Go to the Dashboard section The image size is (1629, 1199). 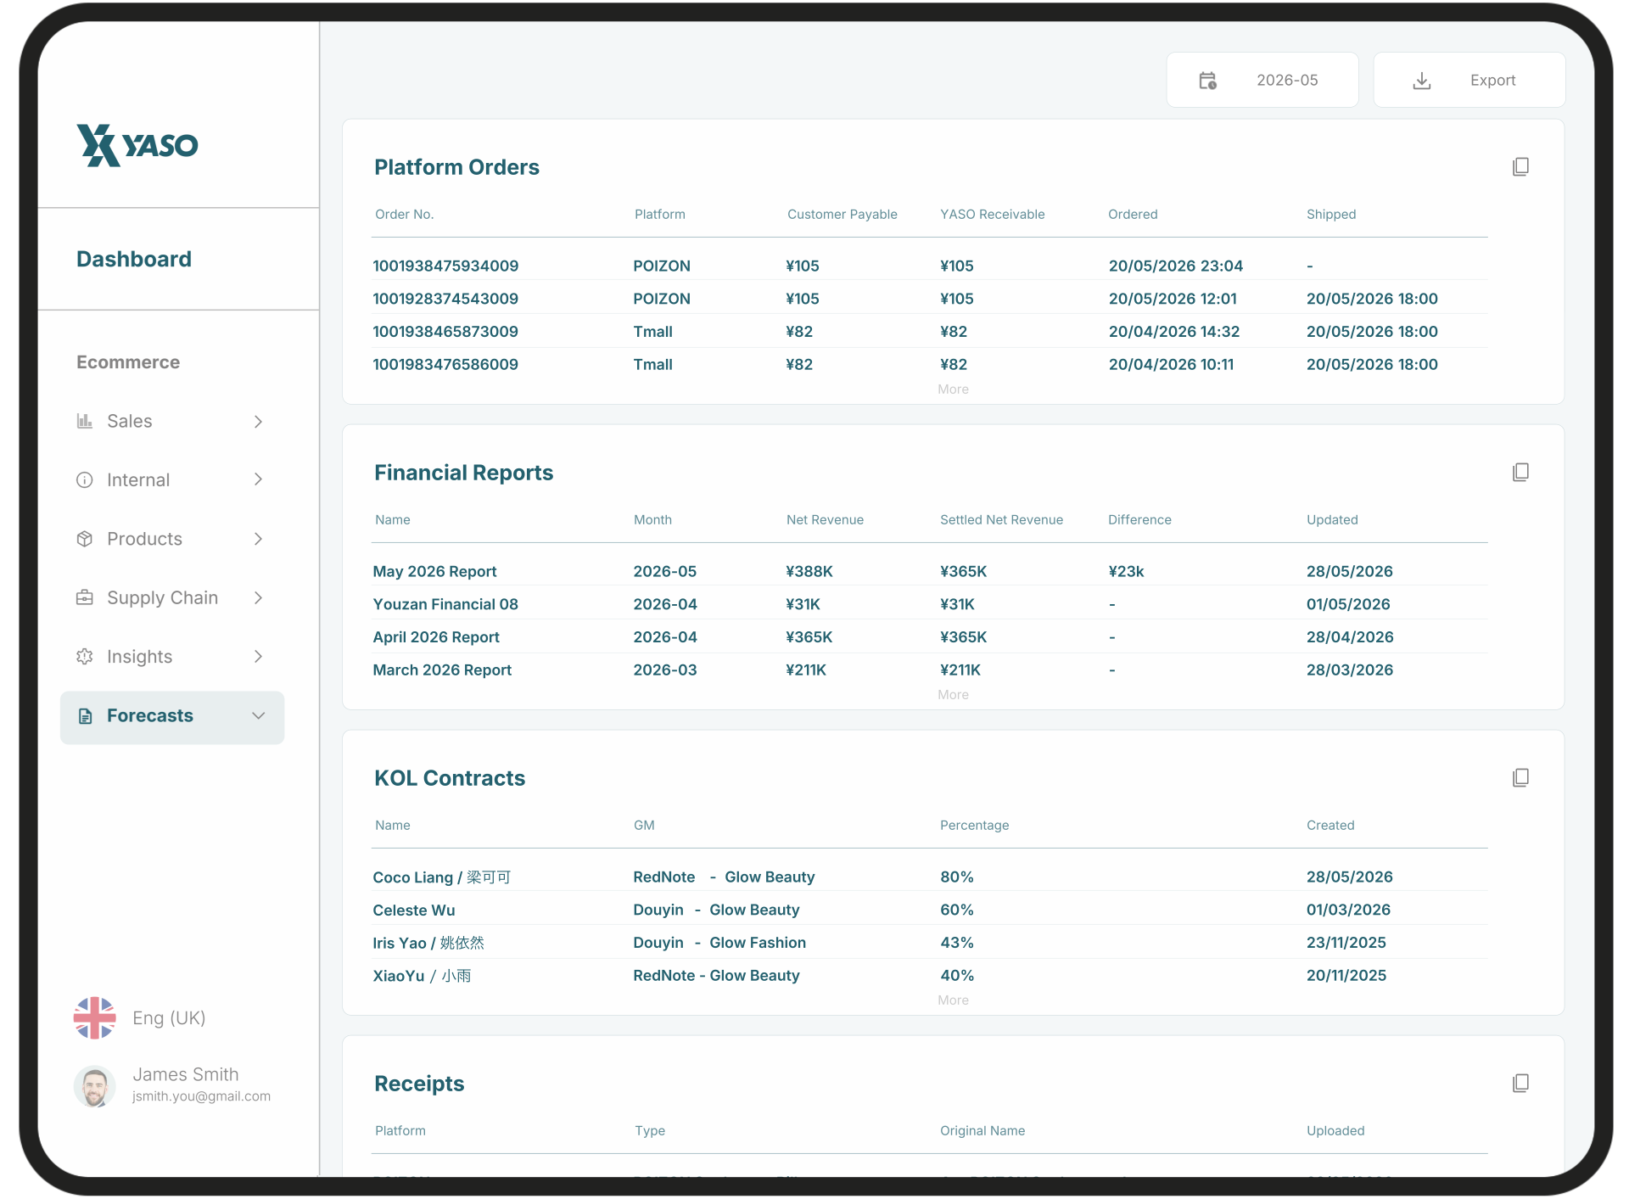[x=134, y=259]
